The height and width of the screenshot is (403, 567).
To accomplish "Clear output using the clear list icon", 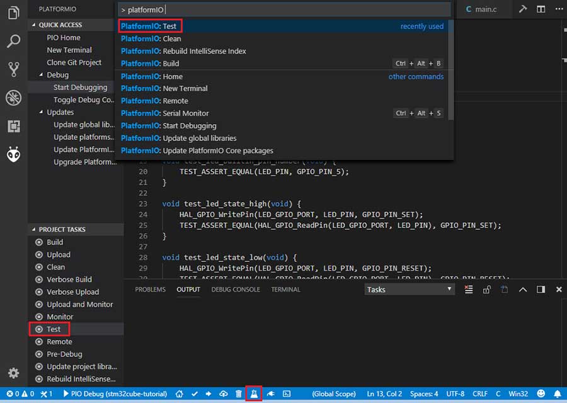I will click(468, 290).
